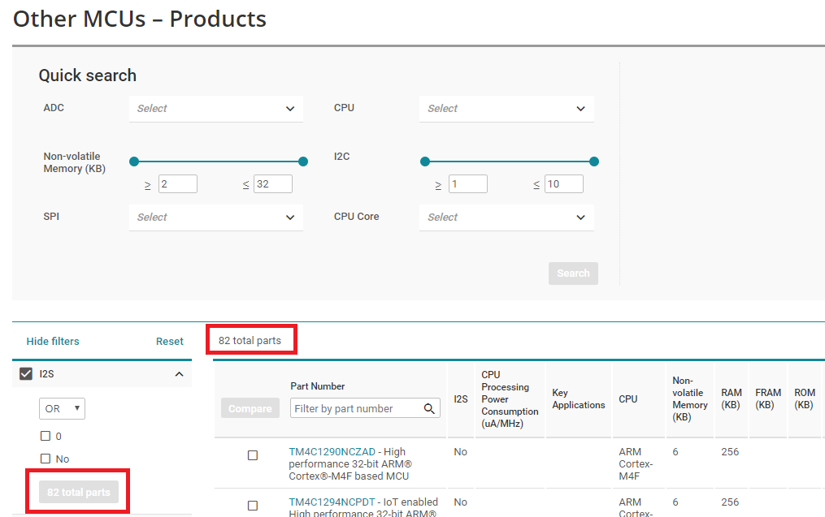Click the RAM (KB) column header
The width and height of the screenshot is (825, 517).
click(x=732, y=399)
